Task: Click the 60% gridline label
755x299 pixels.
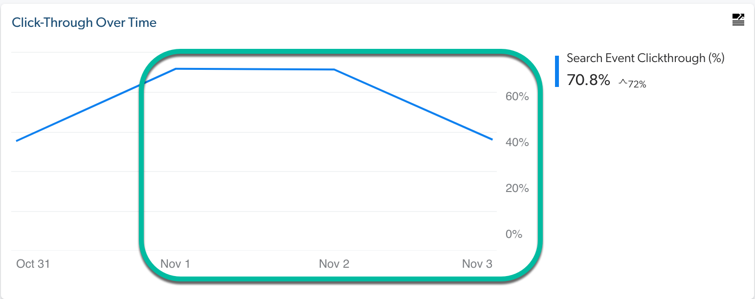Action: coord(517,96)
